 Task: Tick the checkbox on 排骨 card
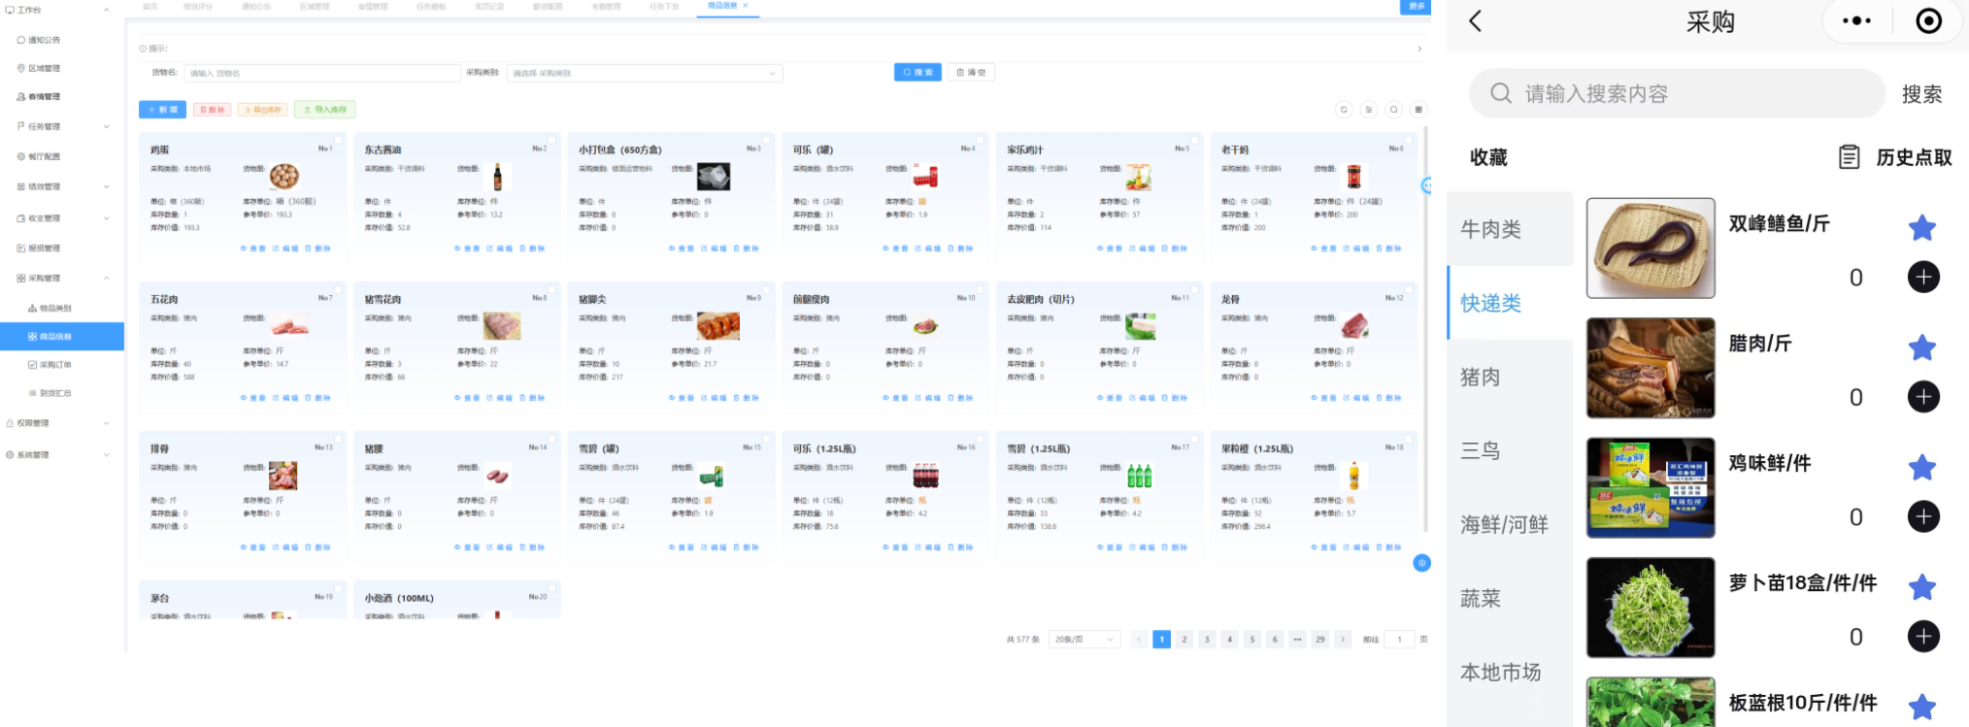[338, 440]
